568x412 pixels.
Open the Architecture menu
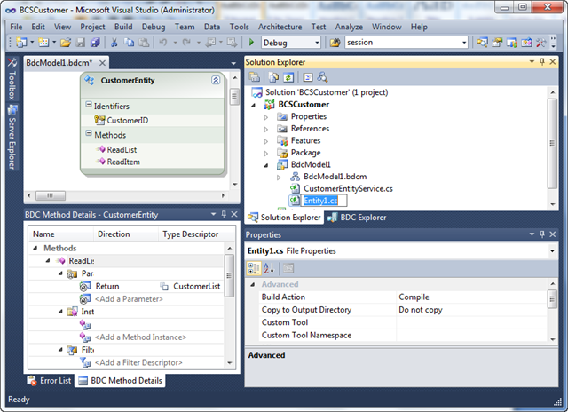pos(280,27)
